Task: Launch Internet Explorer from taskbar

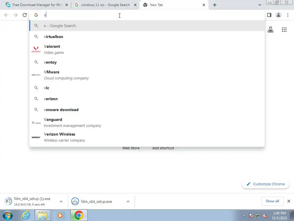Action: (26, 215)
